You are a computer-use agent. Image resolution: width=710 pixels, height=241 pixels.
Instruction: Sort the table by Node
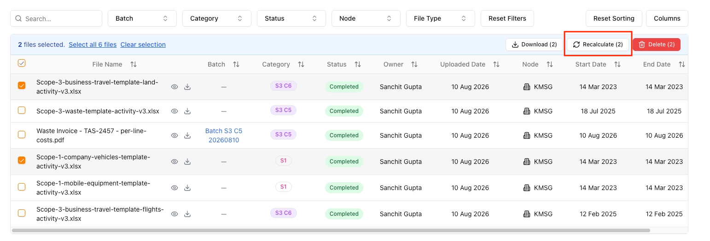click(x=550, y=64)
